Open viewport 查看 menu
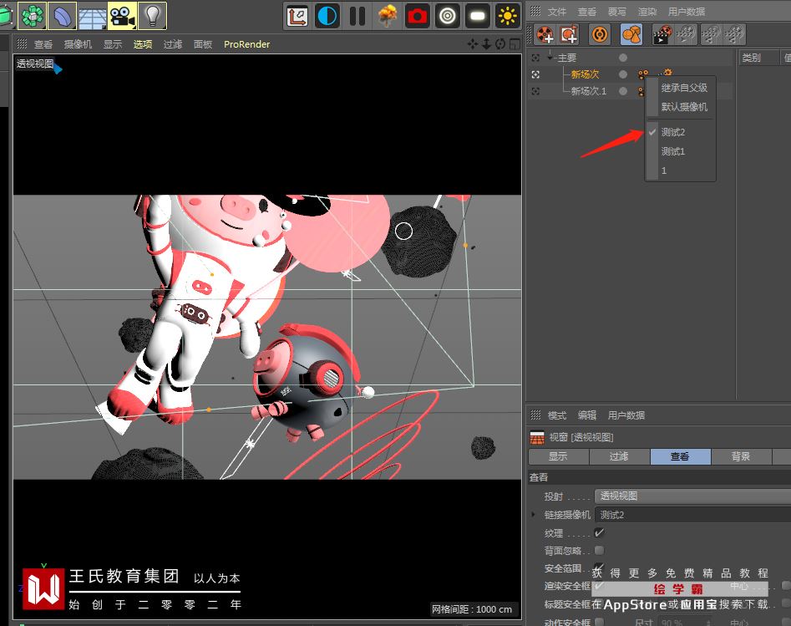This screenshot has height=626, width=791. point(43,44)
